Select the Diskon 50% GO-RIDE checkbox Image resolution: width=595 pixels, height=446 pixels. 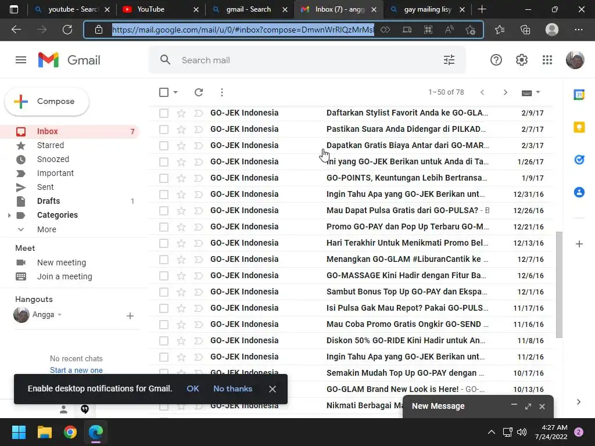(x=164, y=341)
